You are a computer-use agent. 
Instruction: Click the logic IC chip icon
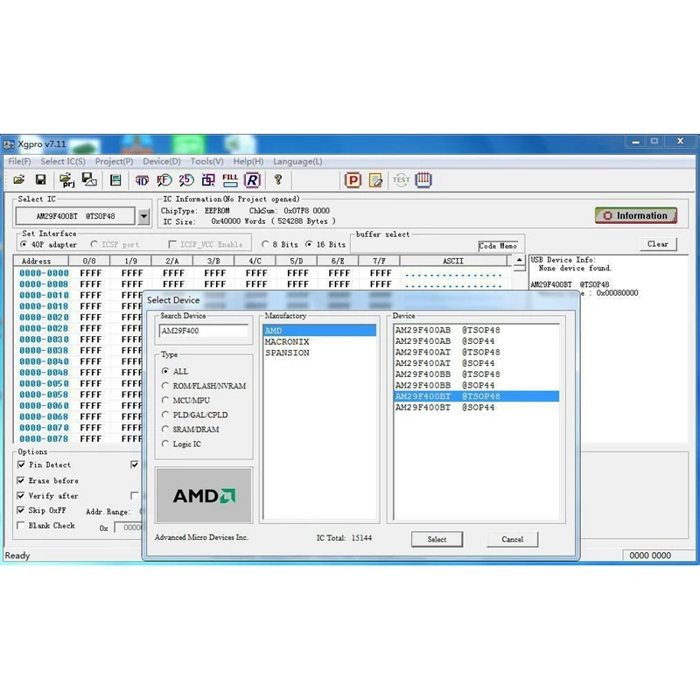[x=423, y=180]
